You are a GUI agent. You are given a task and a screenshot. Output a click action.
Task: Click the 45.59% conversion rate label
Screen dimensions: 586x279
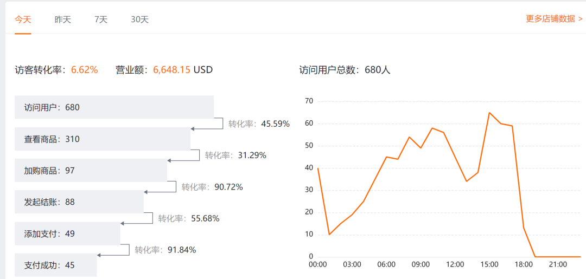[x=259, y=124]
